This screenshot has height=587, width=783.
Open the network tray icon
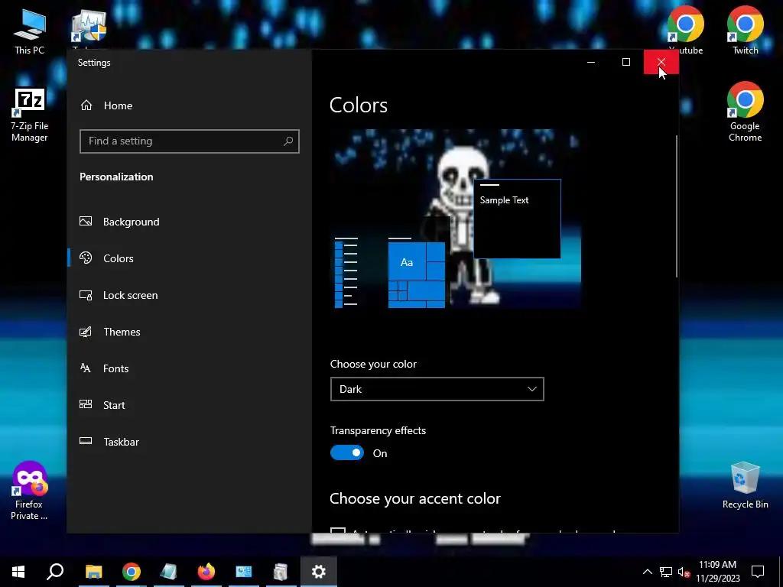pos(666,572)
